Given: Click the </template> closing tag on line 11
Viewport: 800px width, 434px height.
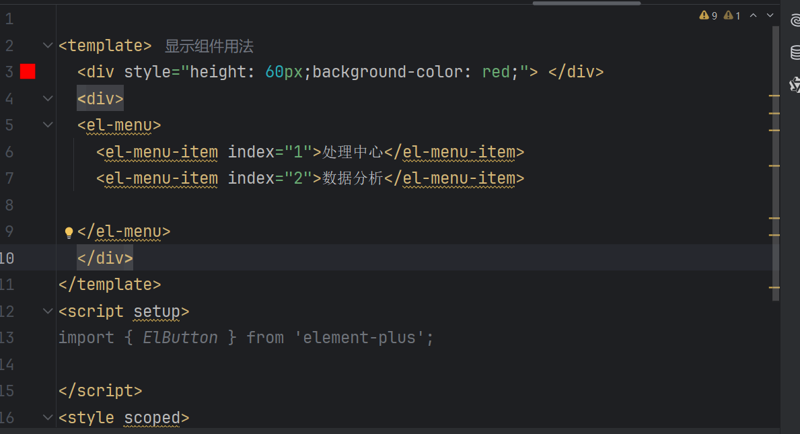Looking at the screenshot, I should click(x=110, y=284).
